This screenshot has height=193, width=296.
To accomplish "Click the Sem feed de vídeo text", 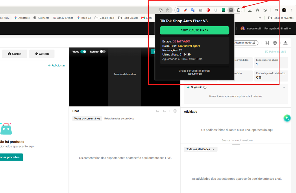I will (x=124, y=74).
